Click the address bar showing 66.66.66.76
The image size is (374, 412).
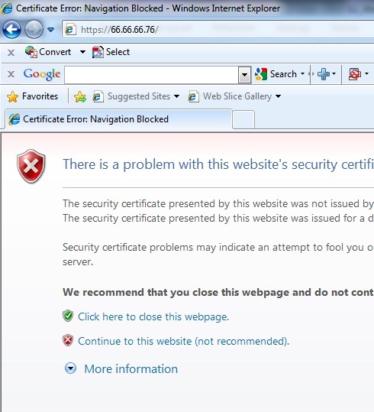[218, 29]
